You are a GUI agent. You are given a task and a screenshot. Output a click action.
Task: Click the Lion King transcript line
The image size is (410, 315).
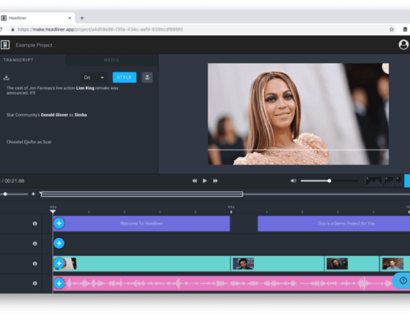pyautogui.click(x=62, y=91)
